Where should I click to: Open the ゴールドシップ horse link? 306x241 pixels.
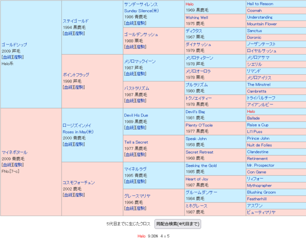(14, 45)
